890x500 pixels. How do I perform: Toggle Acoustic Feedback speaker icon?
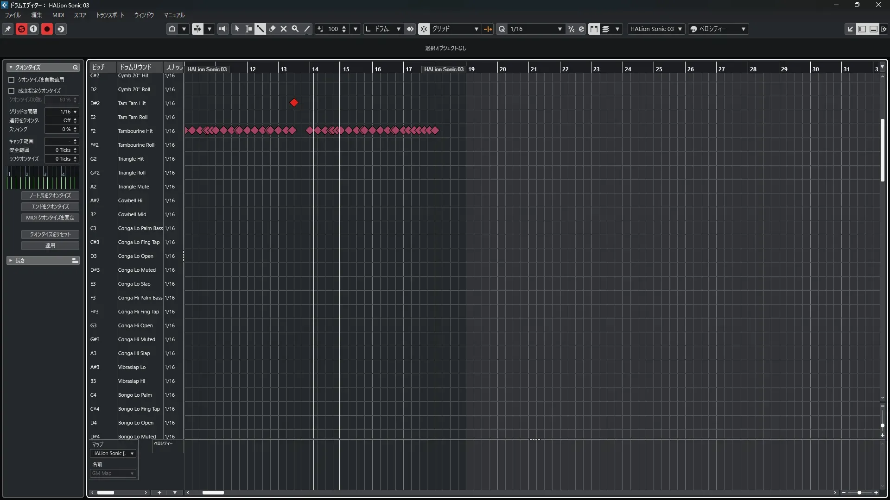[x=223, y=29]
